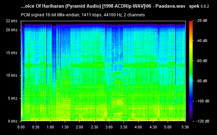Click the 10 kHz frequency axis label

pyautogui.click(x=11, y=75)
